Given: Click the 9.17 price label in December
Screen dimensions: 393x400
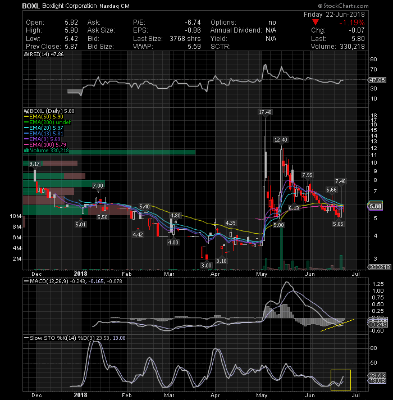Looking at the screenshot, I should coord(34,164).
